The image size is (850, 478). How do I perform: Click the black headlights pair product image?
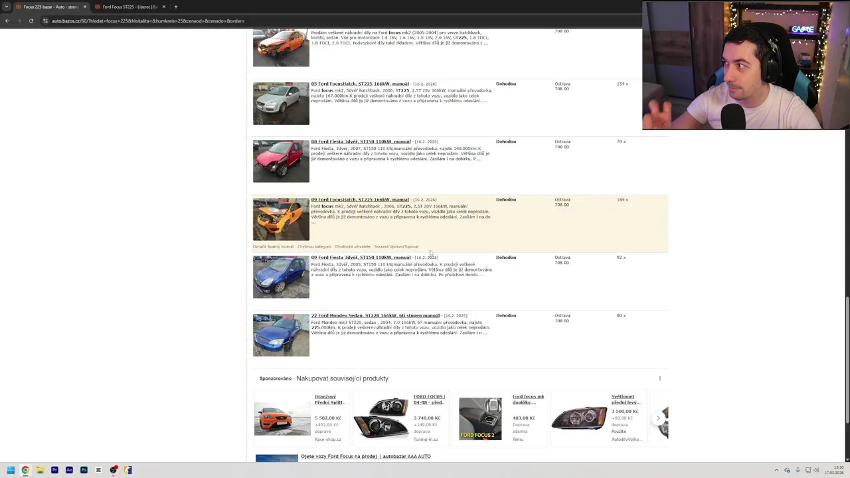coord(381,419)
